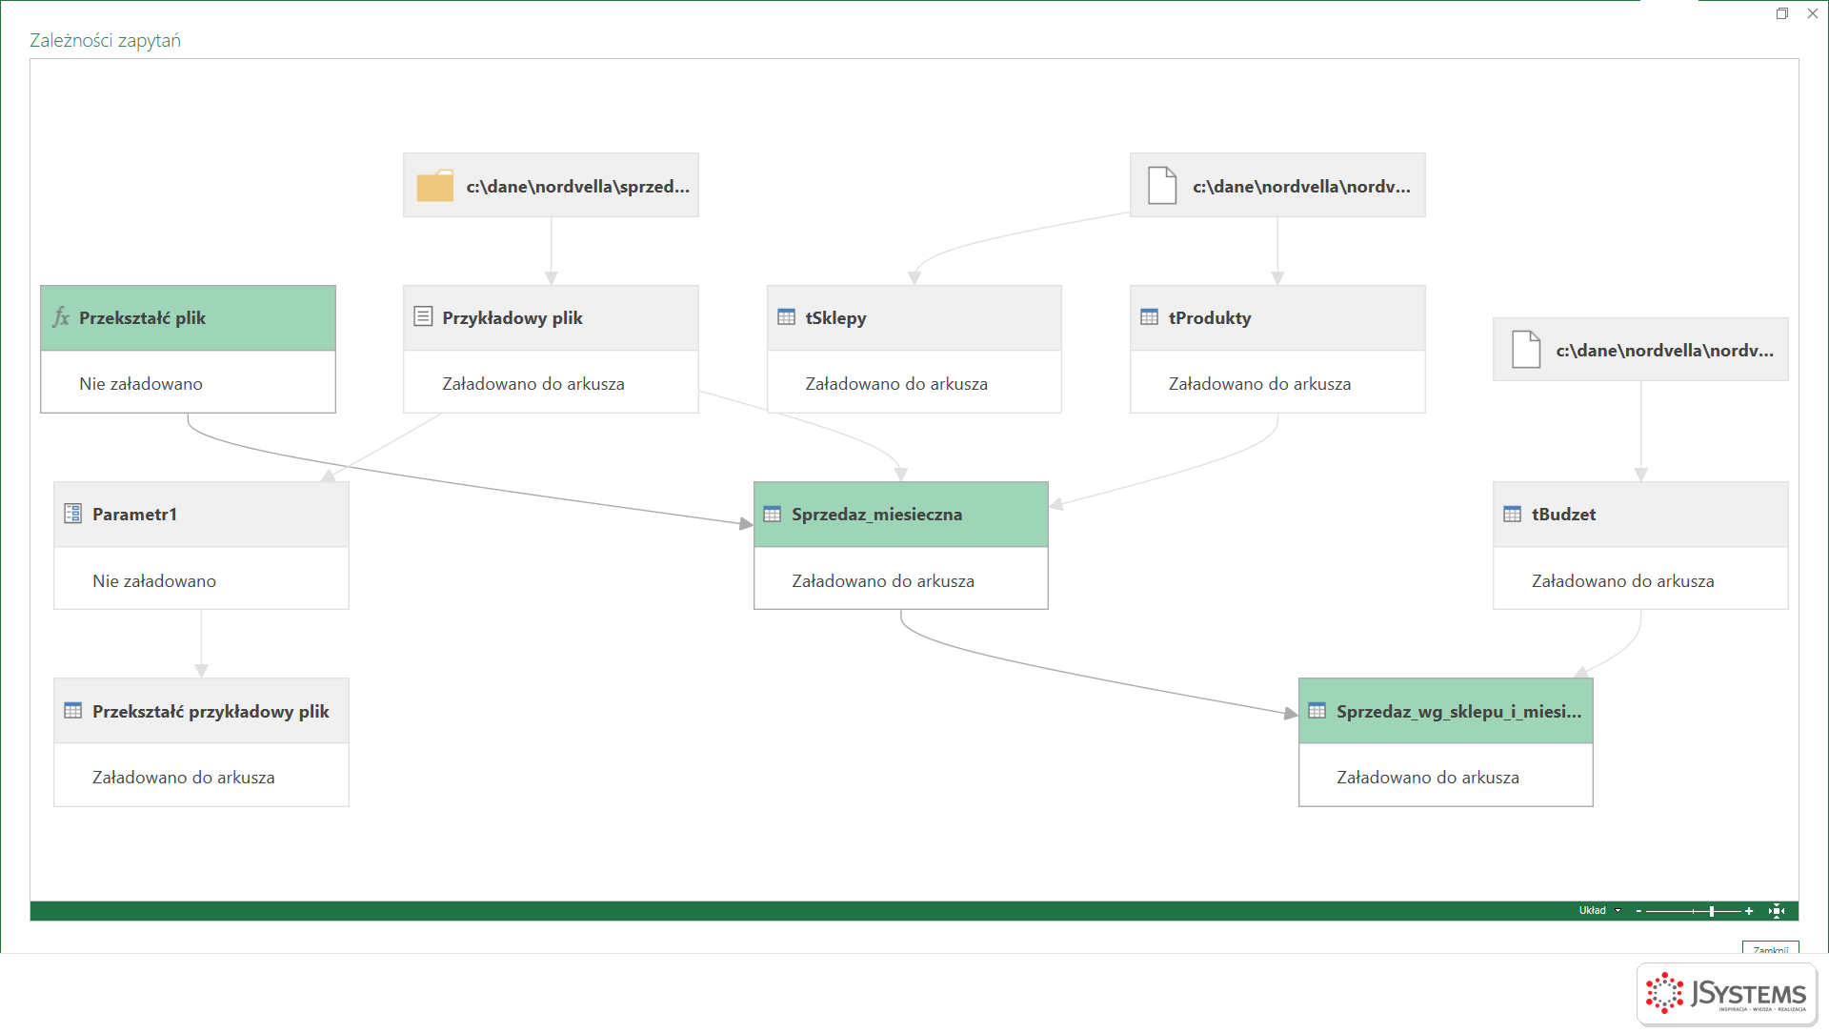Click the table icon of tSklepy node
This screenshot has height=1033, width=1829.
tap(786, 317)
